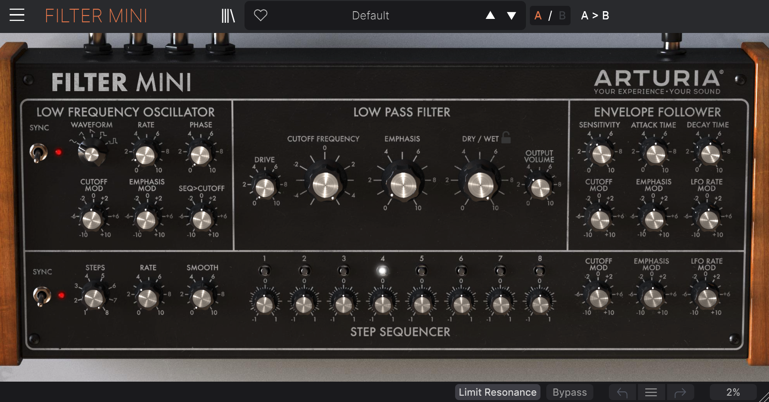Favorite the preset with the heart icon
769x402 pixels.
pos(261,16)
